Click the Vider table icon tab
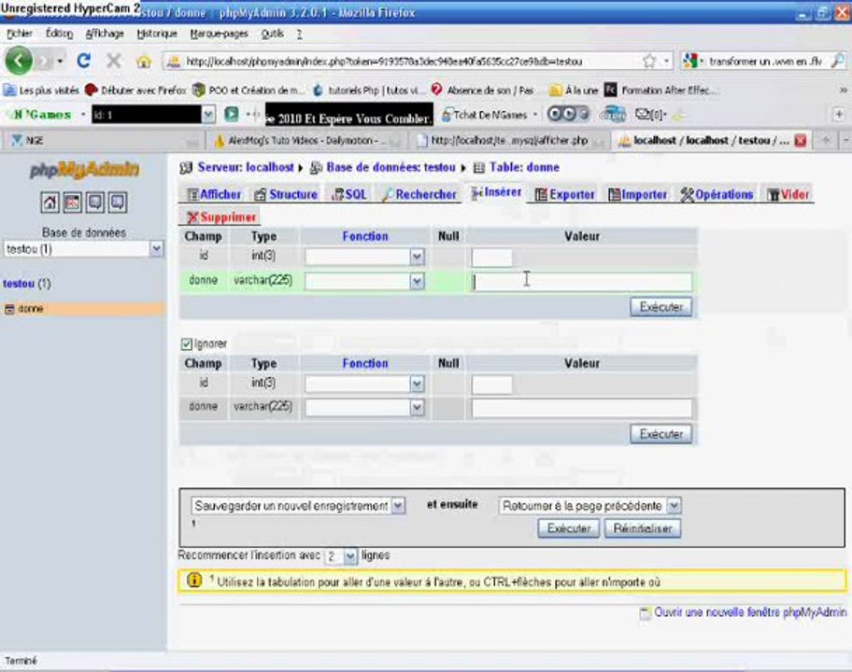Screen dimensions: 852x672 788,194
